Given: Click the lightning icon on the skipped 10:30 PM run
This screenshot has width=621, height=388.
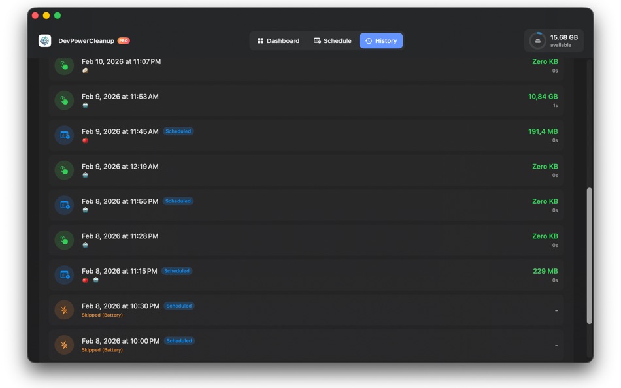Looking at the screenshot, I should coord(63,310).
